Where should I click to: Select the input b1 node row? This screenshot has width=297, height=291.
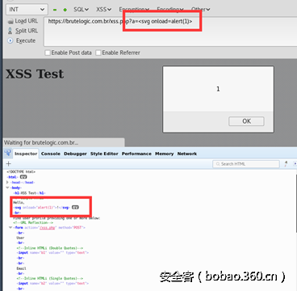point(52,253)
